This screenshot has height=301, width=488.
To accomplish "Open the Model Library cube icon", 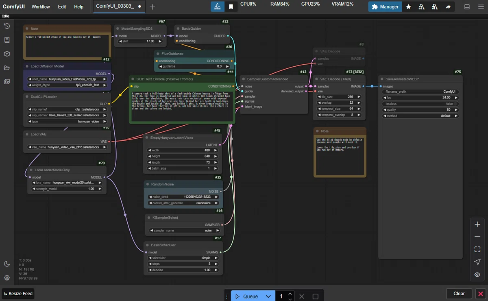I will (x=7, y=54).
